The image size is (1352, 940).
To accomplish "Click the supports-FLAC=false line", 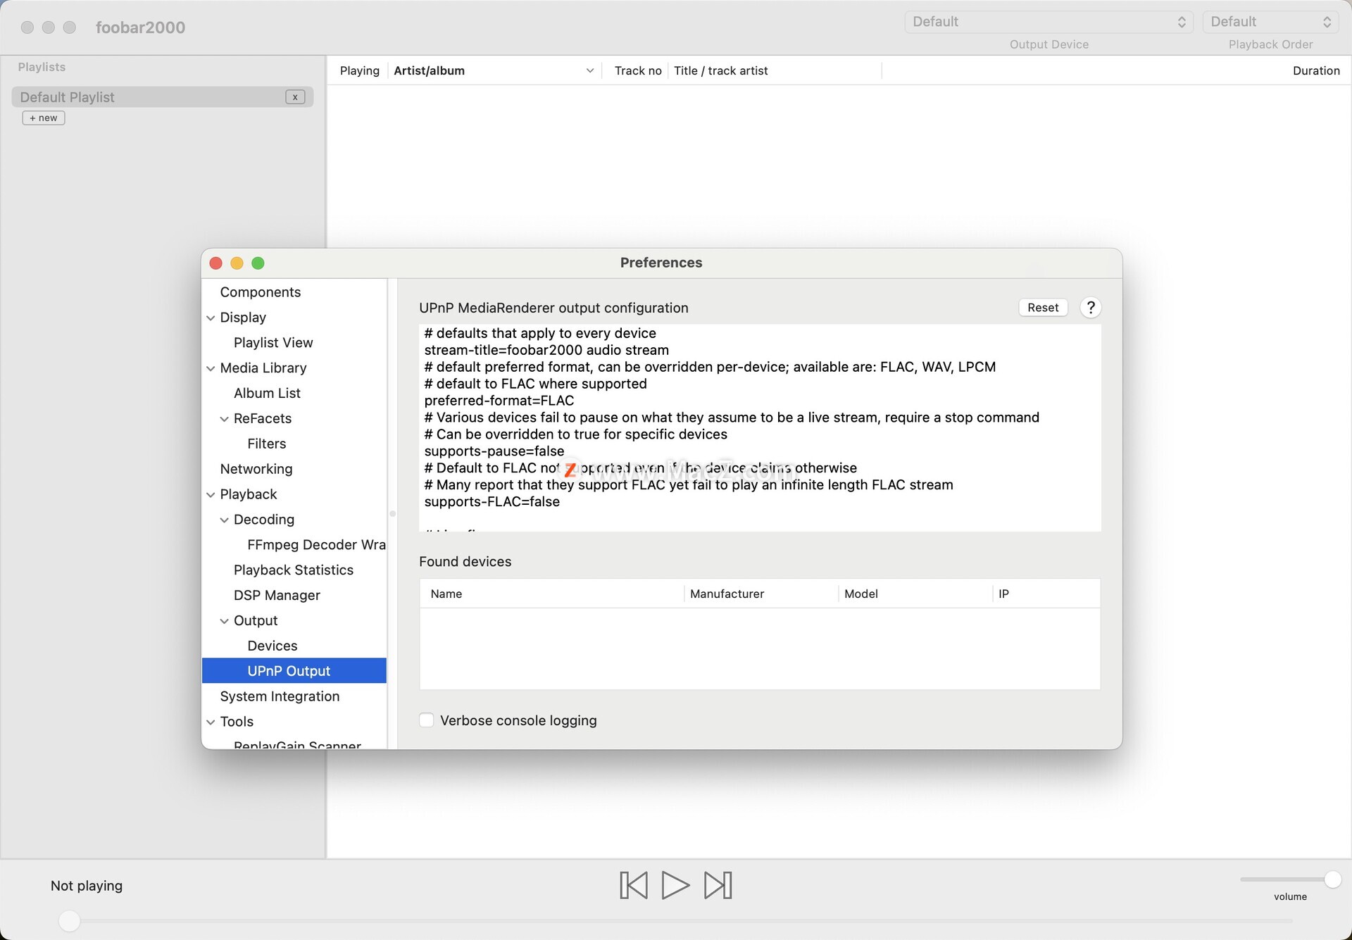I will (x=492, y=502).
